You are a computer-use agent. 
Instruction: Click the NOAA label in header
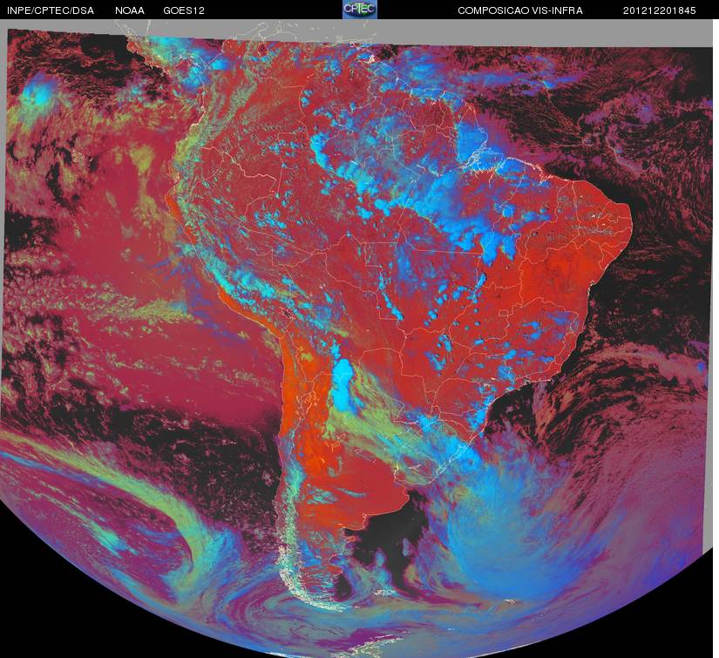pos(130,10)
